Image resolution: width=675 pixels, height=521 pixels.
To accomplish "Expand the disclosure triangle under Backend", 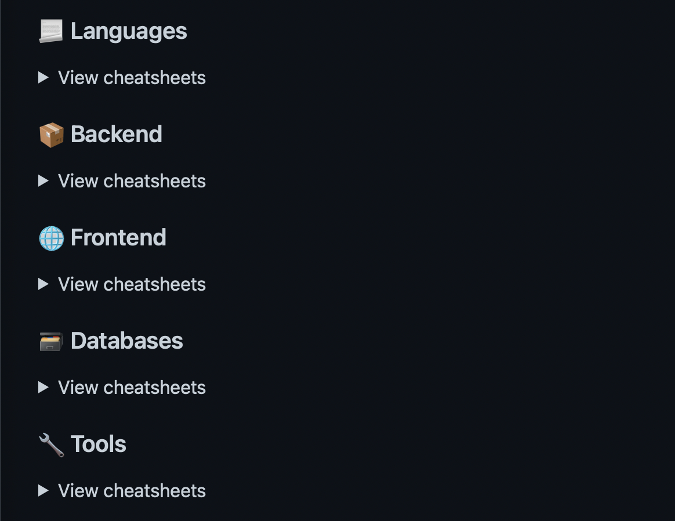I will tap(43, 181).
